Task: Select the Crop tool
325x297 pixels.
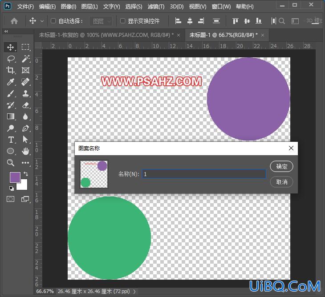Action: point(10,70)
